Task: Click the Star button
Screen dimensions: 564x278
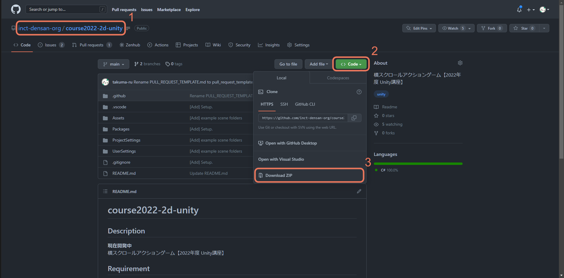Action: (524, 28)
